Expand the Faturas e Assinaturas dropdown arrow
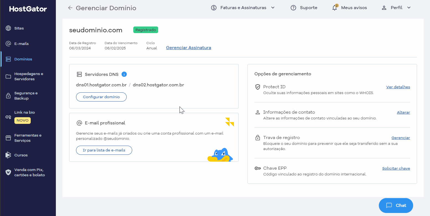Screen dimensions: 430x216 coord(273,8)
